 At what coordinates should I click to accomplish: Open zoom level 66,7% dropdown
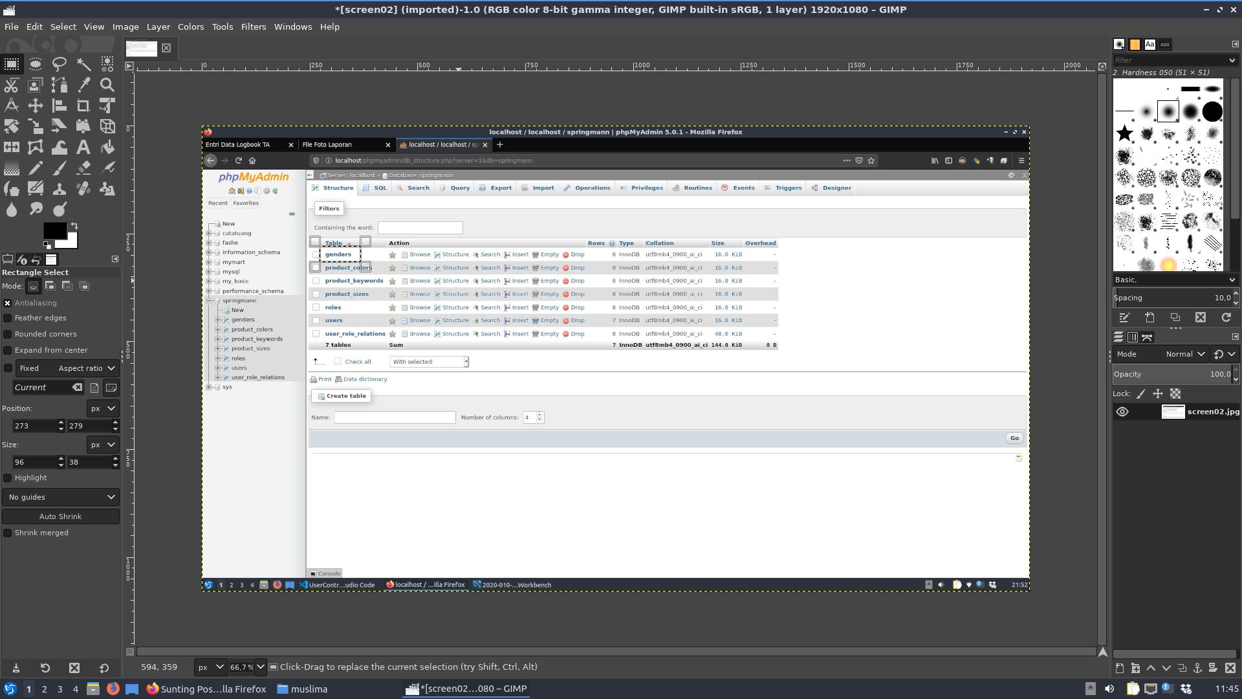pos(260,667)
